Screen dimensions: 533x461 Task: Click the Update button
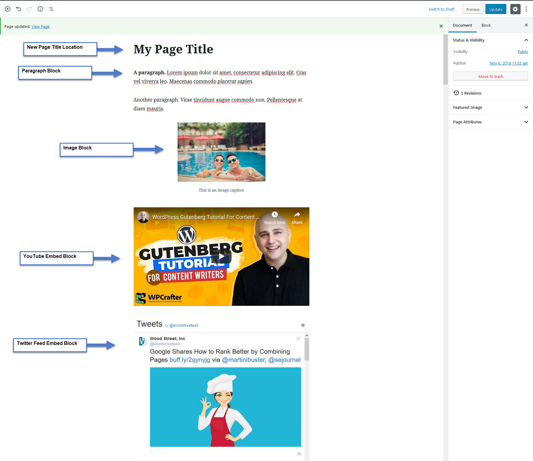[x=496, y=9]
